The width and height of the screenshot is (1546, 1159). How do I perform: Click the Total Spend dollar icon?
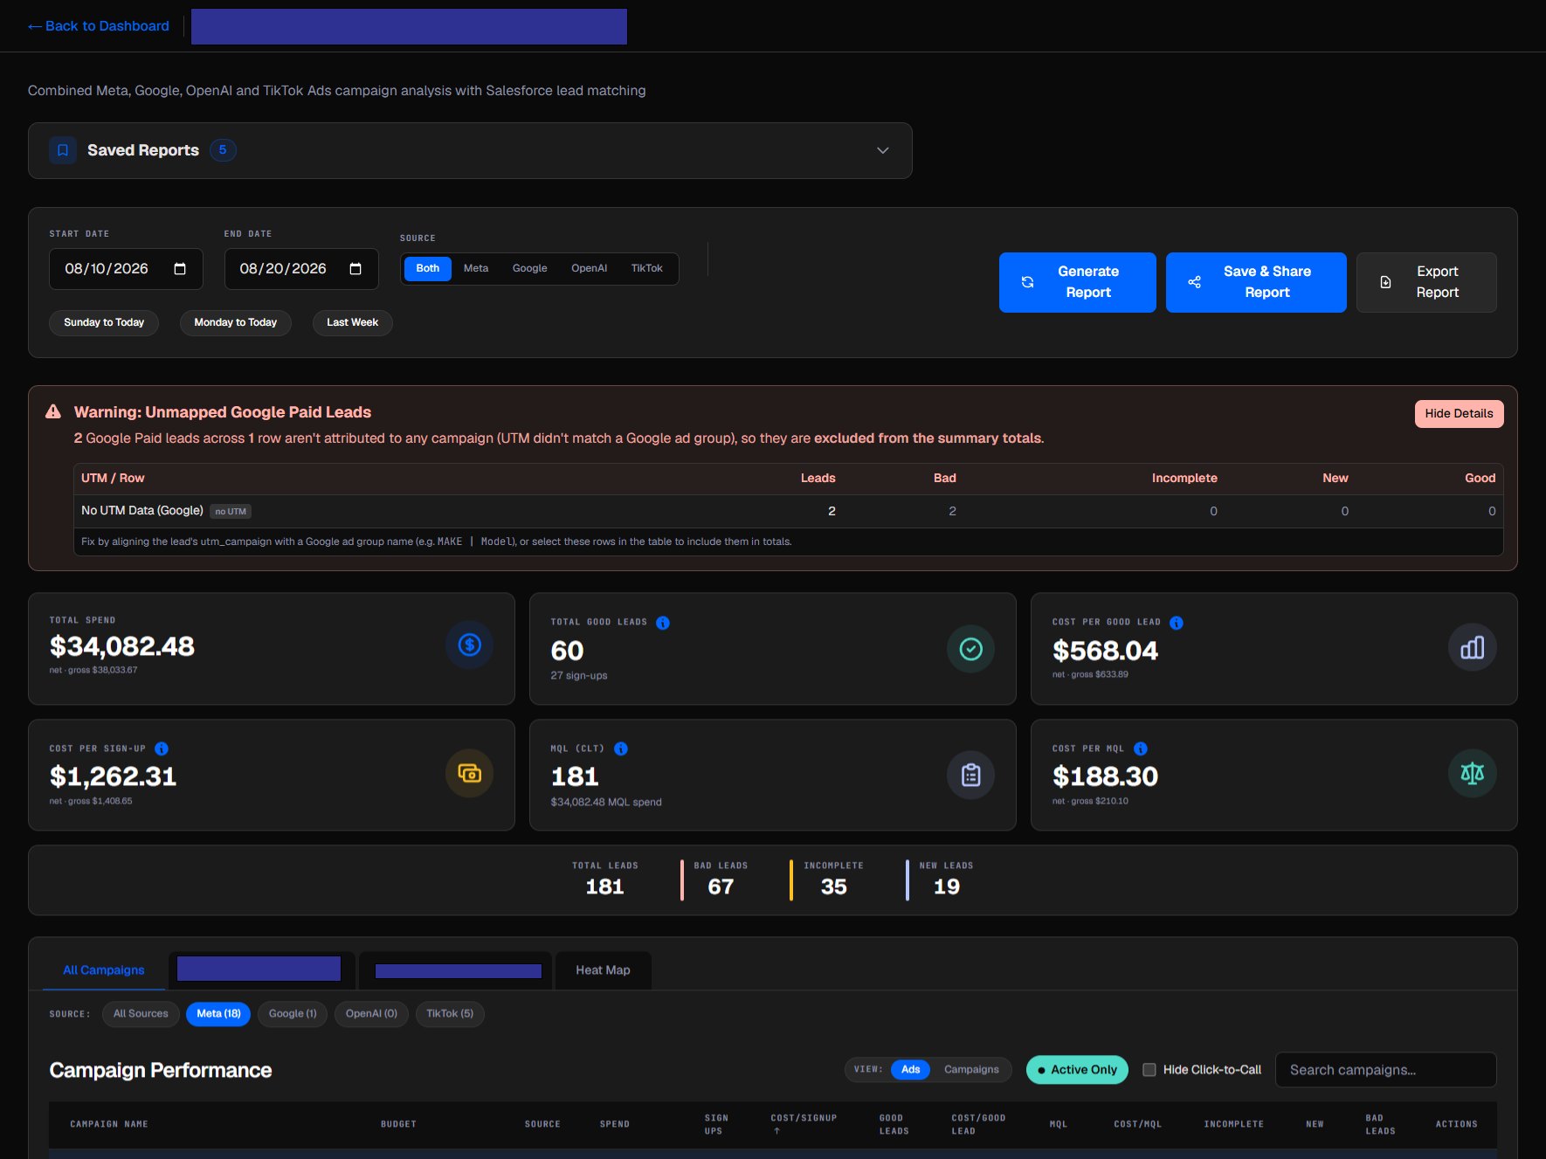(470, 645)
